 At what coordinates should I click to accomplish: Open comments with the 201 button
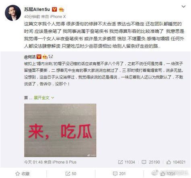pos(119,174)
